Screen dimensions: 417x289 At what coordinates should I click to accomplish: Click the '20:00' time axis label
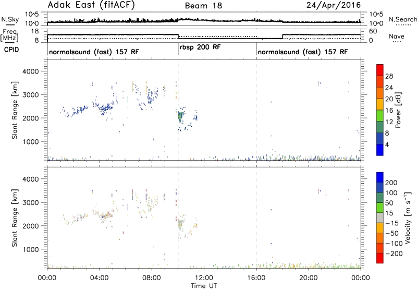pos(309,278)
